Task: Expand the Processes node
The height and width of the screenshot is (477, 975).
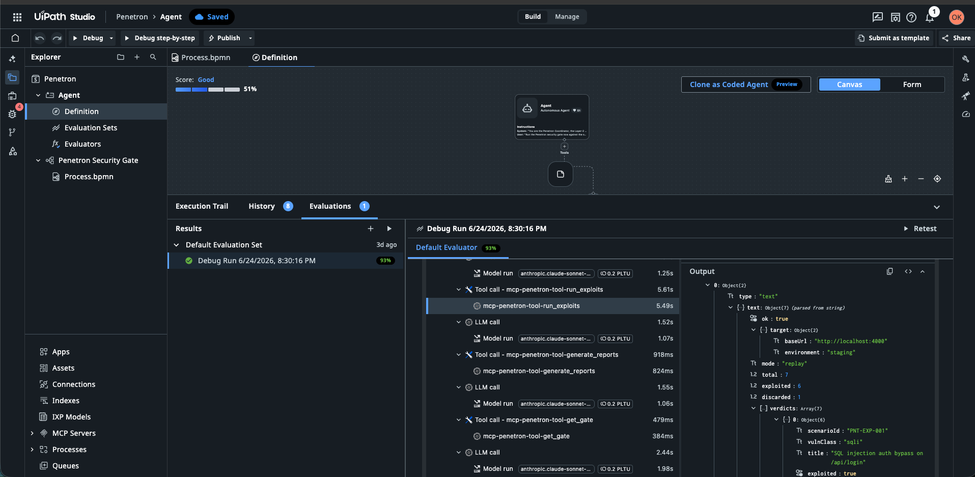Action: pyautogui.click(x=32, y=450)
